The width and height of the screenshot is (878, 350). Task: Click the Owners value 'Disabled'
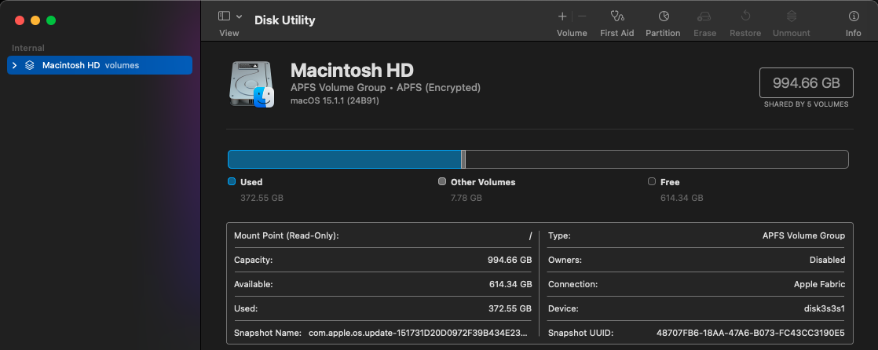point(827,260)
